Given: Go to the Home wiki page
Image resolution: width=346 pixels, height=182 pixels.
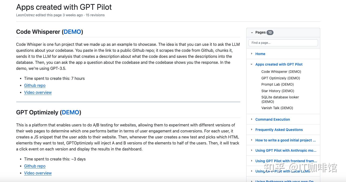Looking at the screenshot, I should click(x=260, y=54).
